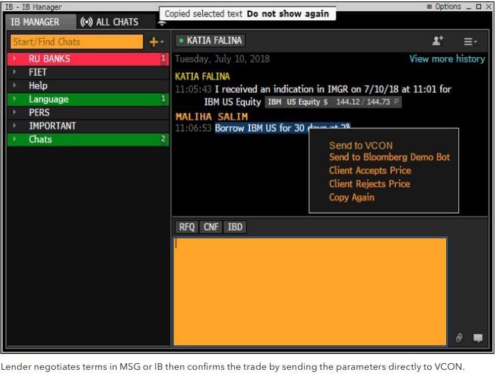Open the chat hamburger menu icon

click(470, 41)
